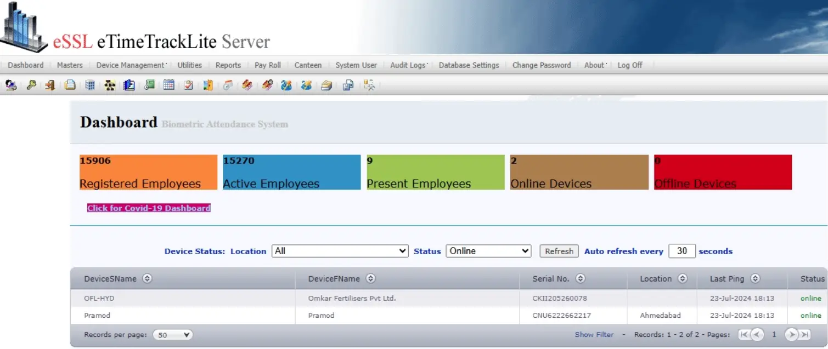Screen dimensions: 828x349
Task: Open the Canteen menu
Action: click(x=308, y=65)
